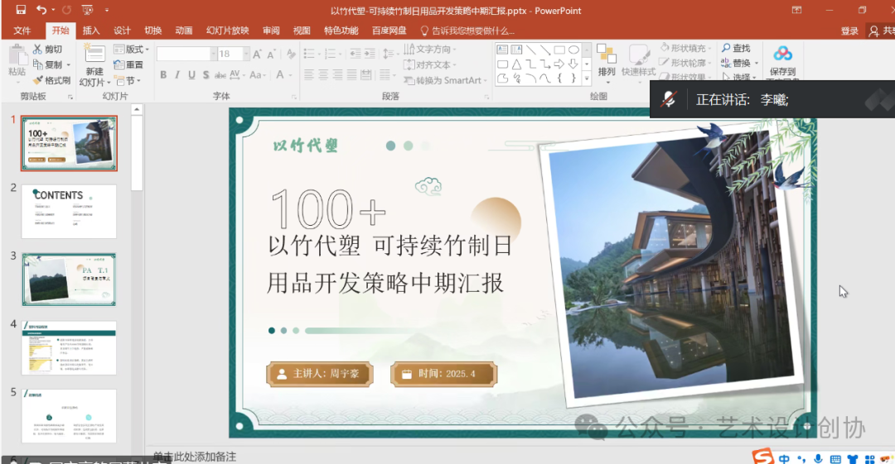The height and width of the screenshot is (464, 895).
Task: Select the CONTENTS slide 2 thumbnail
Action: tap(69, 211)
